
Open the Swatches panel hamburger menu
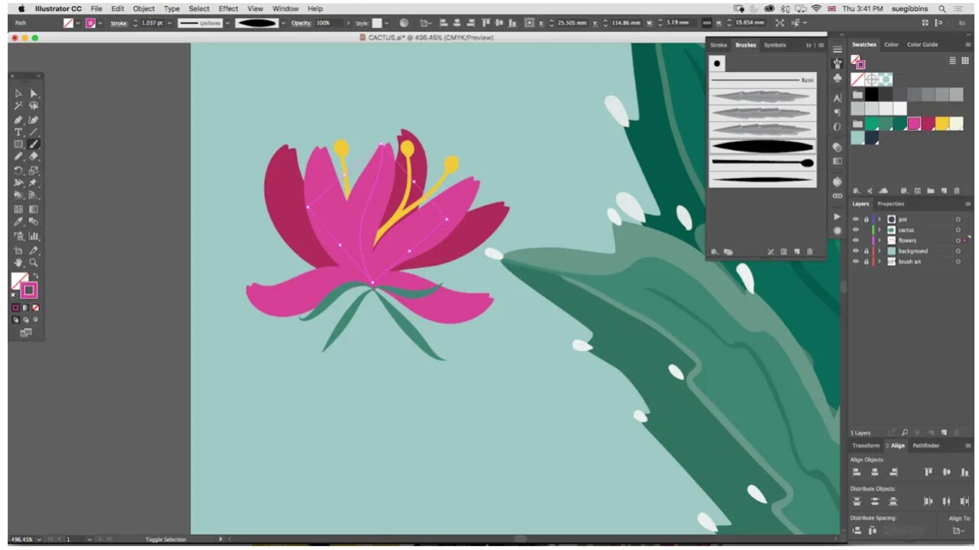coord(968,45)
